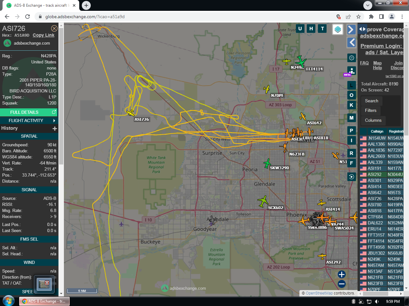
Task: Toggle the I map button
Action: pyautogui.click(x=351, y=140)
